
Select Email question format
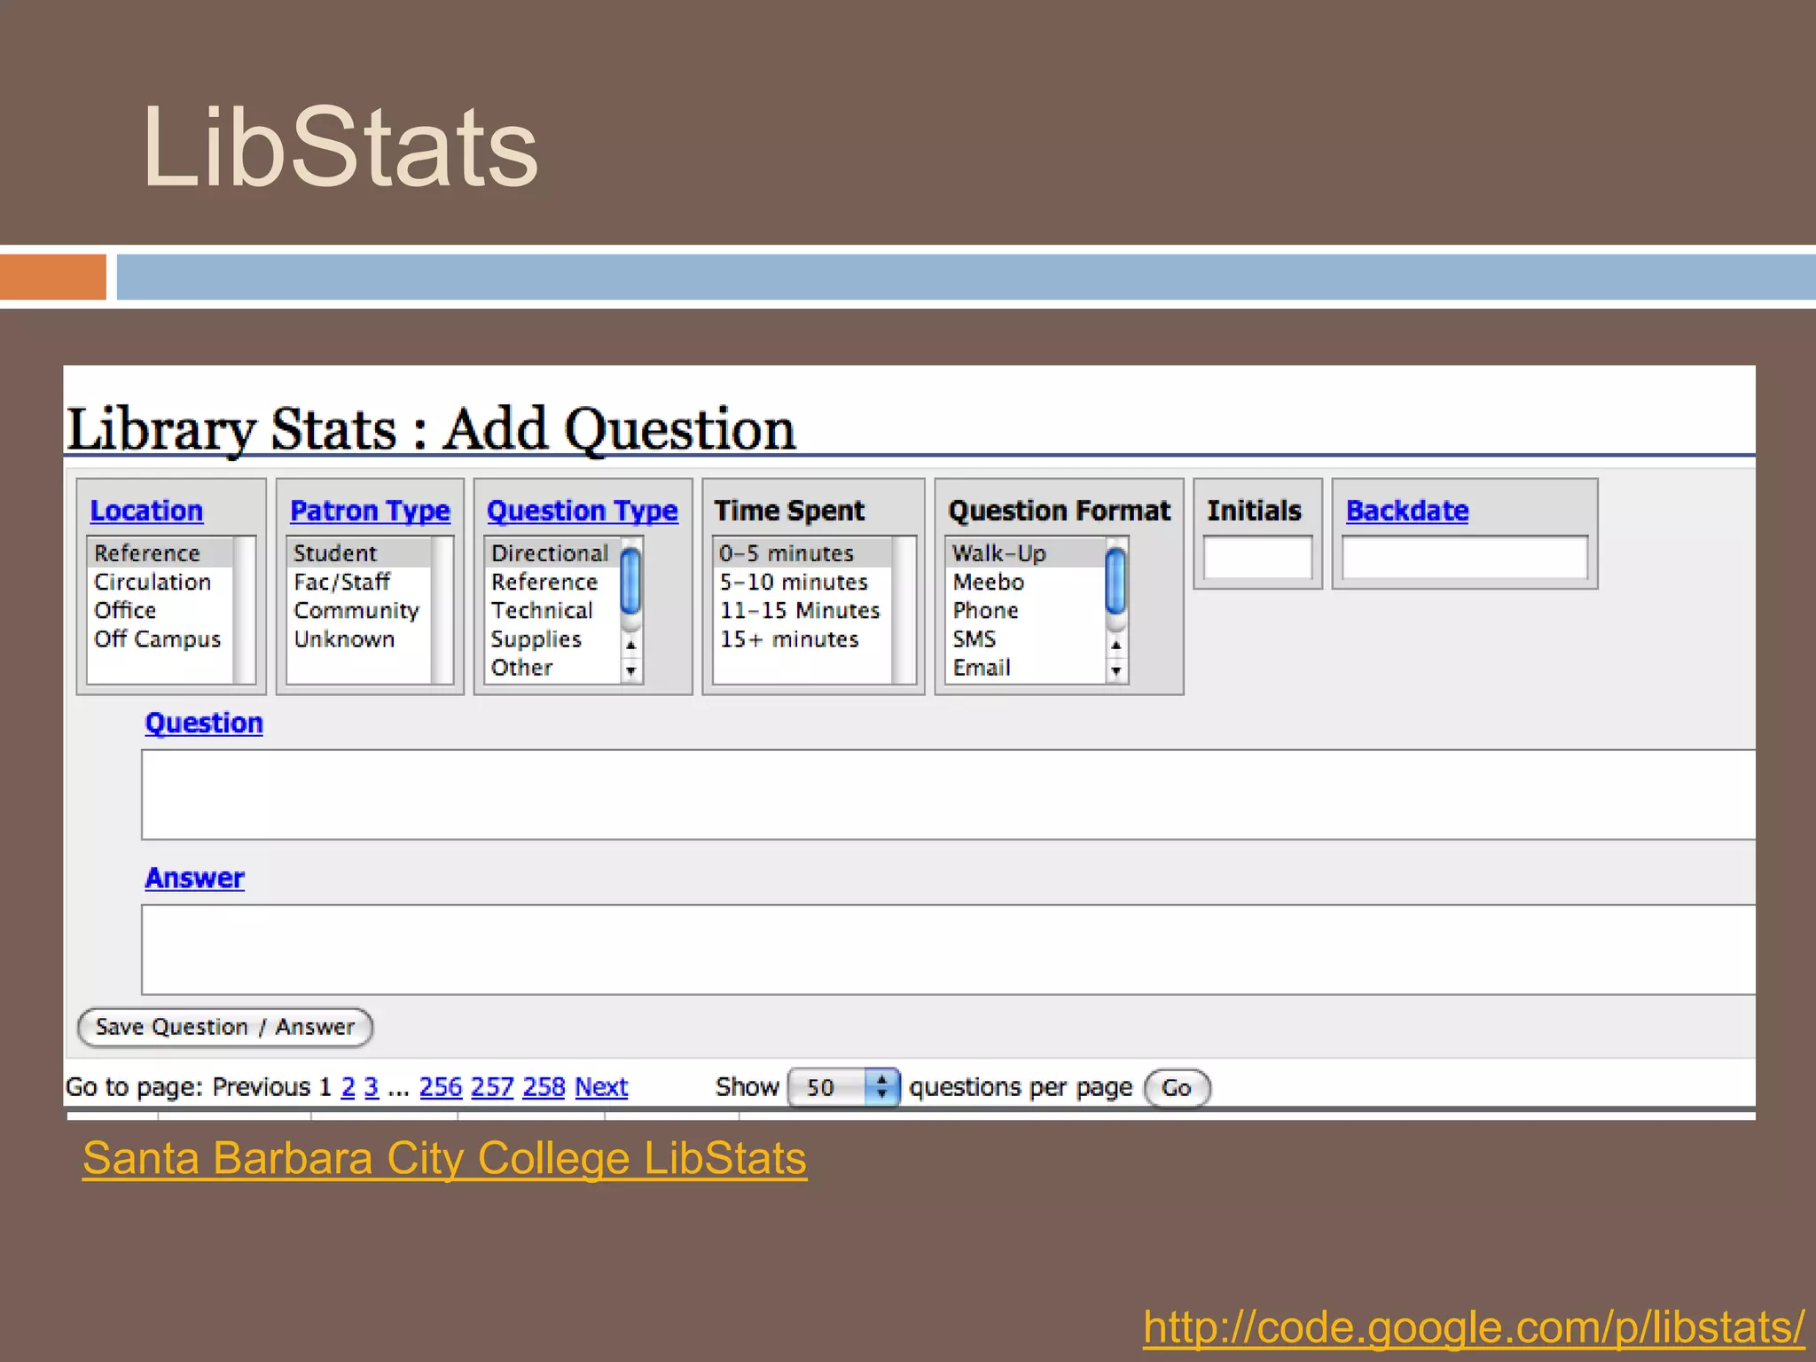1026,667
